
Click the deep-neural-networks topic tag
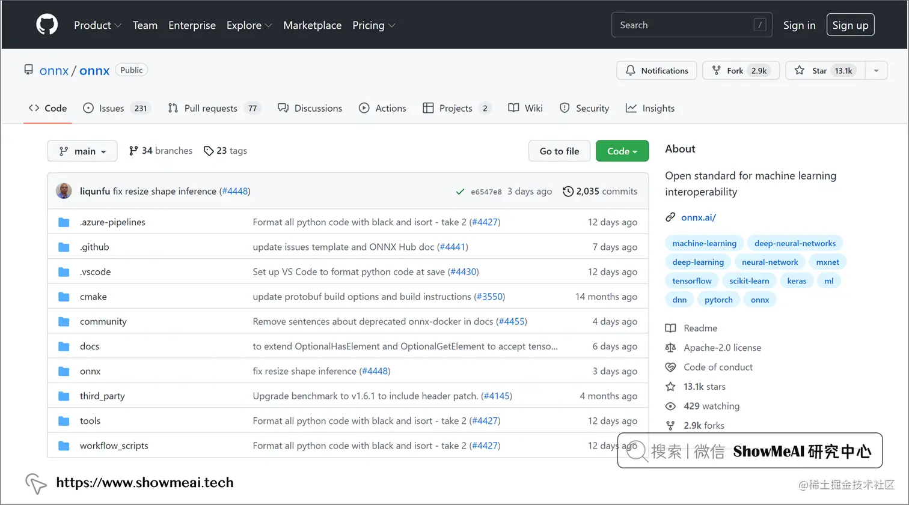pos(795,243)
